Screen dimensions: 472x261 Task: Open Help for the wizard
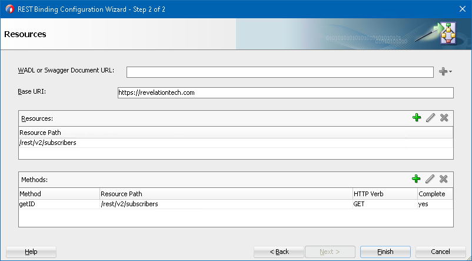pyautogui.click(x=31, y=252)
